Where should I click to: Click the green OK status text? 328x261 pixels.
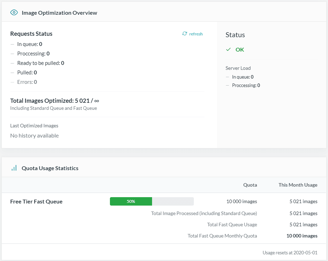pyautogui.click(x=240, y=49)
